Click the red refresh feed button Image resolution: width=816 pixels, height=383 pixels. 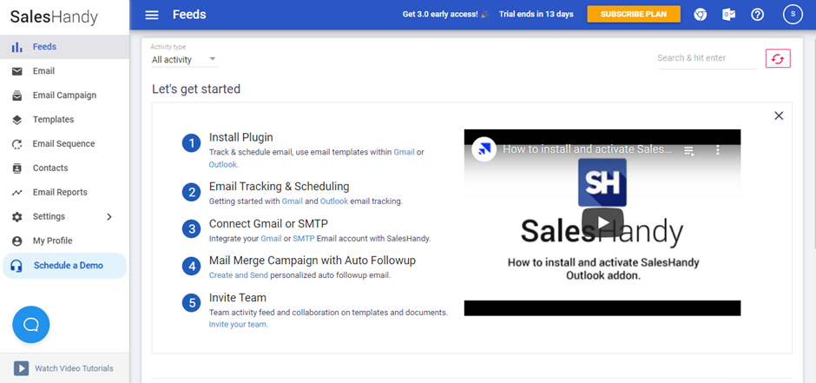click(778, 58)
